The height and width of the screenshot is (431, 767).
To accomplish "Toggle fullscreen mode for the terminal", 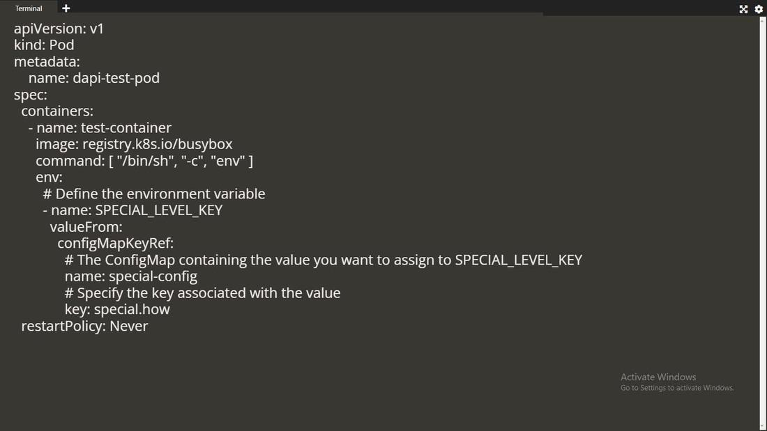I will [x=743, y=9].
